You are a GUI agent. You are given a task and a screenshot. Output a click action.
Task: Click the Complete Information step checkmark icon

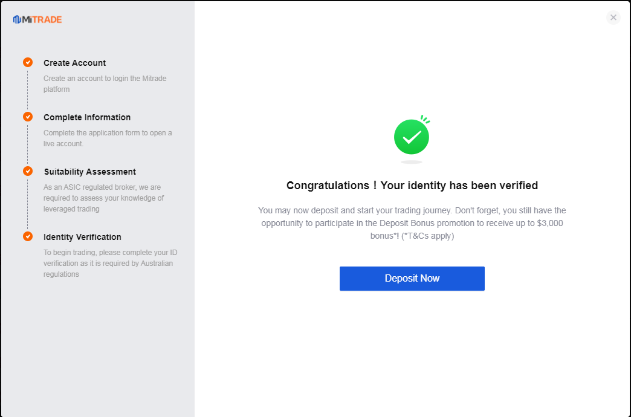(28, 117)
